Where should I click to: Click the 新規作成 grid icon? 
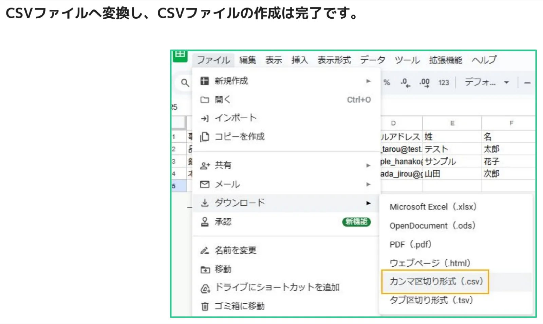pos(204,81)
